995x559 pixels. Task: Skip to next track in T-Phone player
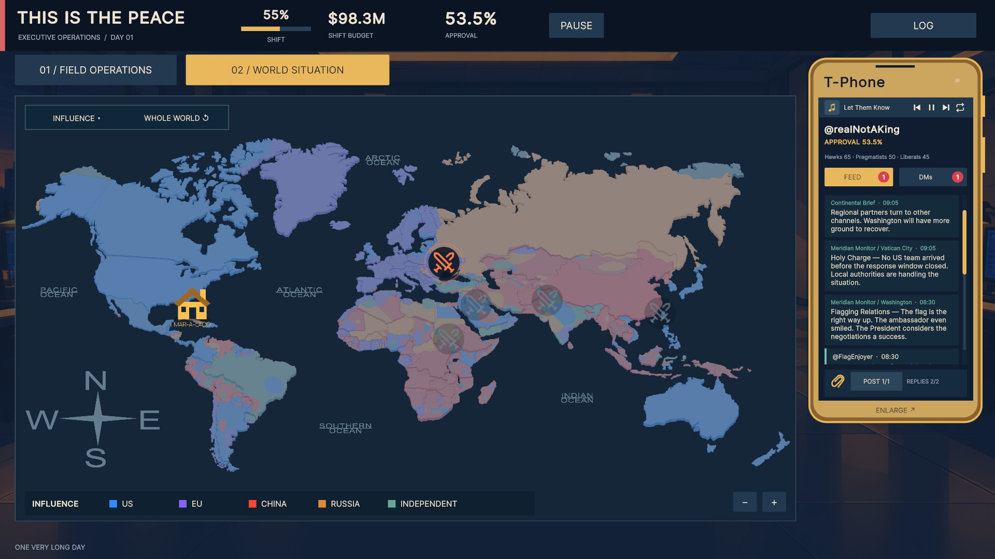tap(946, 108)
